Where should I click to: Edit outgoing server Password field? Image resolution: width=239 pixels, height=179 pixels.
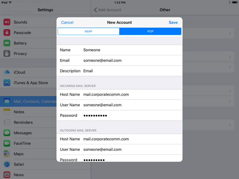point(119,159)
